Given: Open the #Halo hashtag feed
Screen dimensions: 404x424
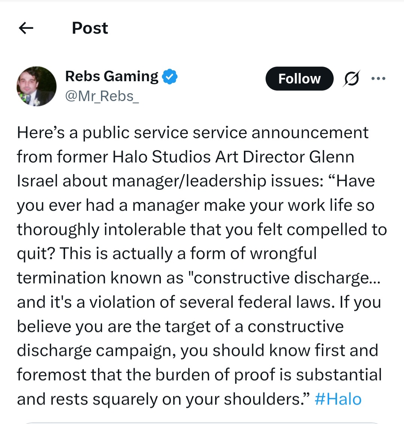Looking at the screenshot, I should tap(338, 399).
